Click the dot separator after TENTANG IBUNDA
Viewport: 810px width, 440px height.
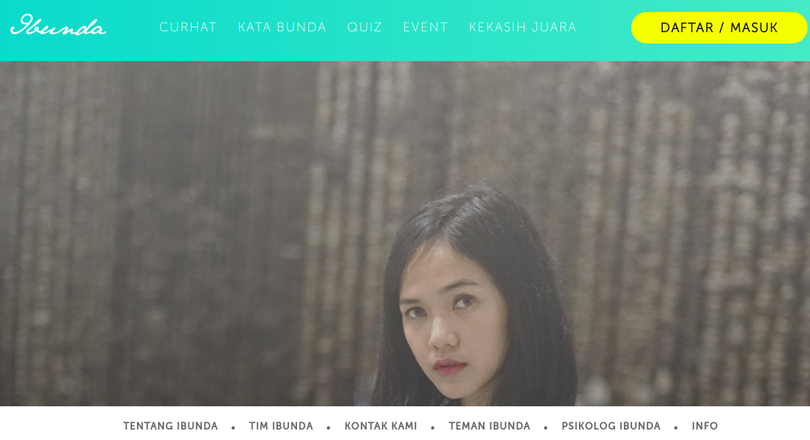pos(233,428)
